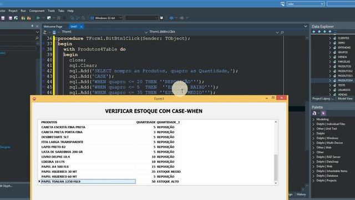Open the Tools menu
355x200 pixels.
pos(51,11)
